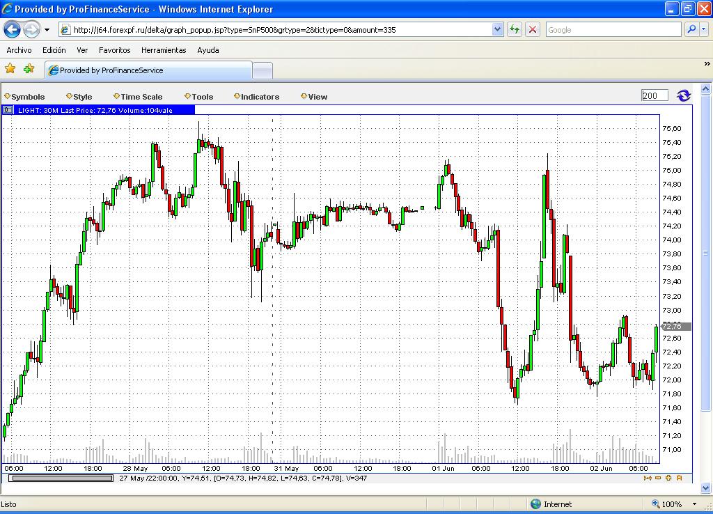Click the Internet zone globe icon
This screenshot has width=713, height=514.
pyautogui.click(x=535, y=504)
